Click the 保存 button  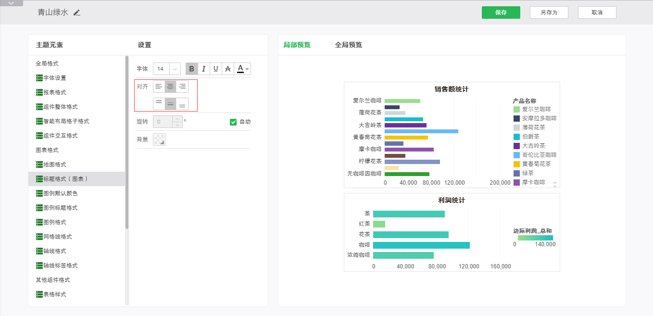[501, 13]
